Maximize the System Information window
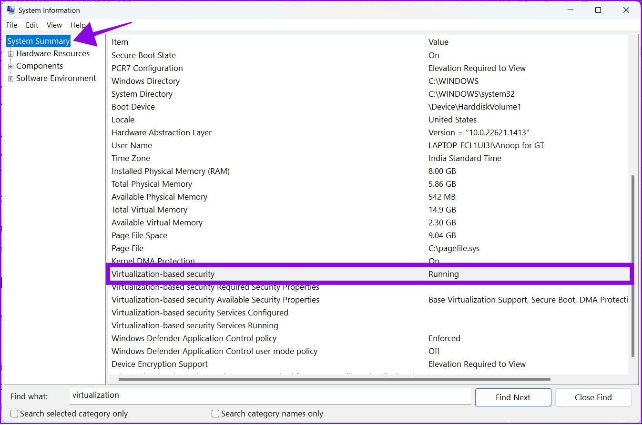This screenshot has width=642, height=425. coord(598,10)
